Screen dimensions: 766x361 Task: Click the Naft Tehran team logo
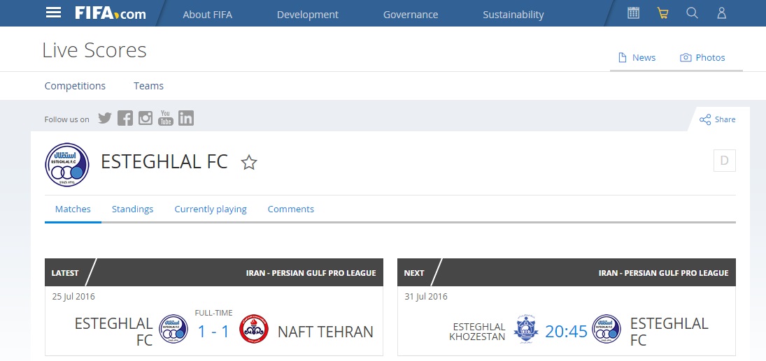click(x=254, y=329)
